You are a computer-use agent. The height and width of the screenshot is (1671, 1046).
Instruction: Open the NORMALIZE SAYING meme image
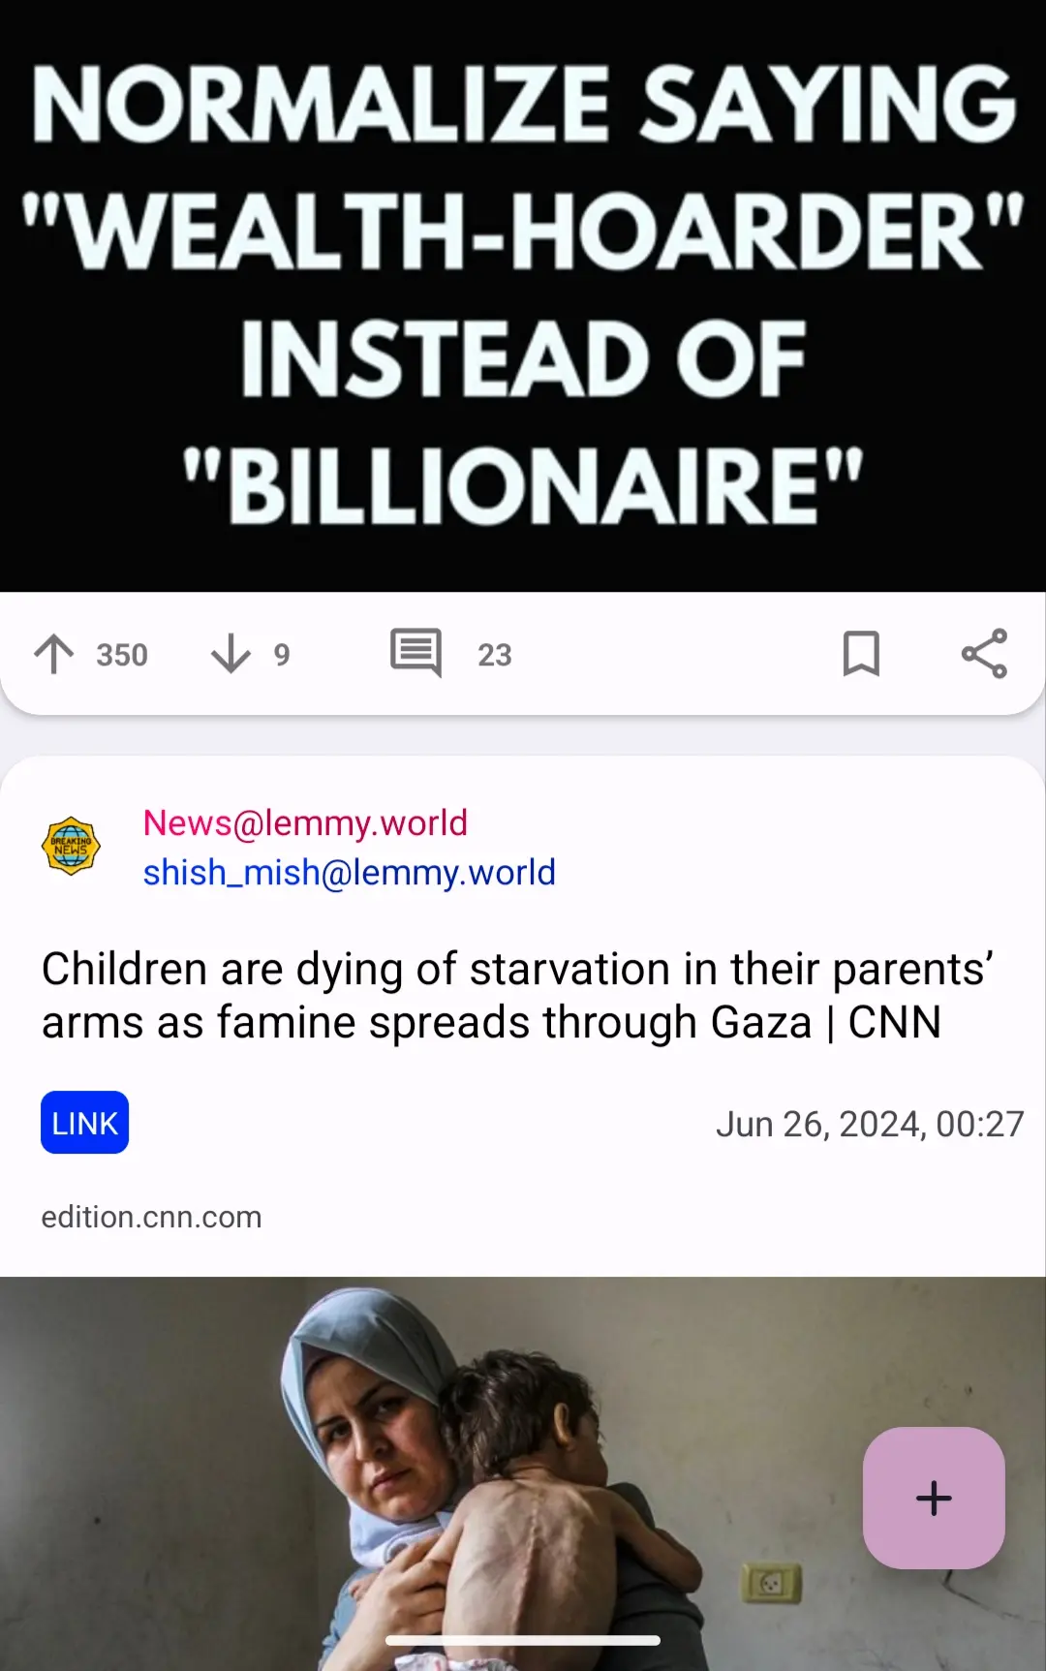(523, 295)
